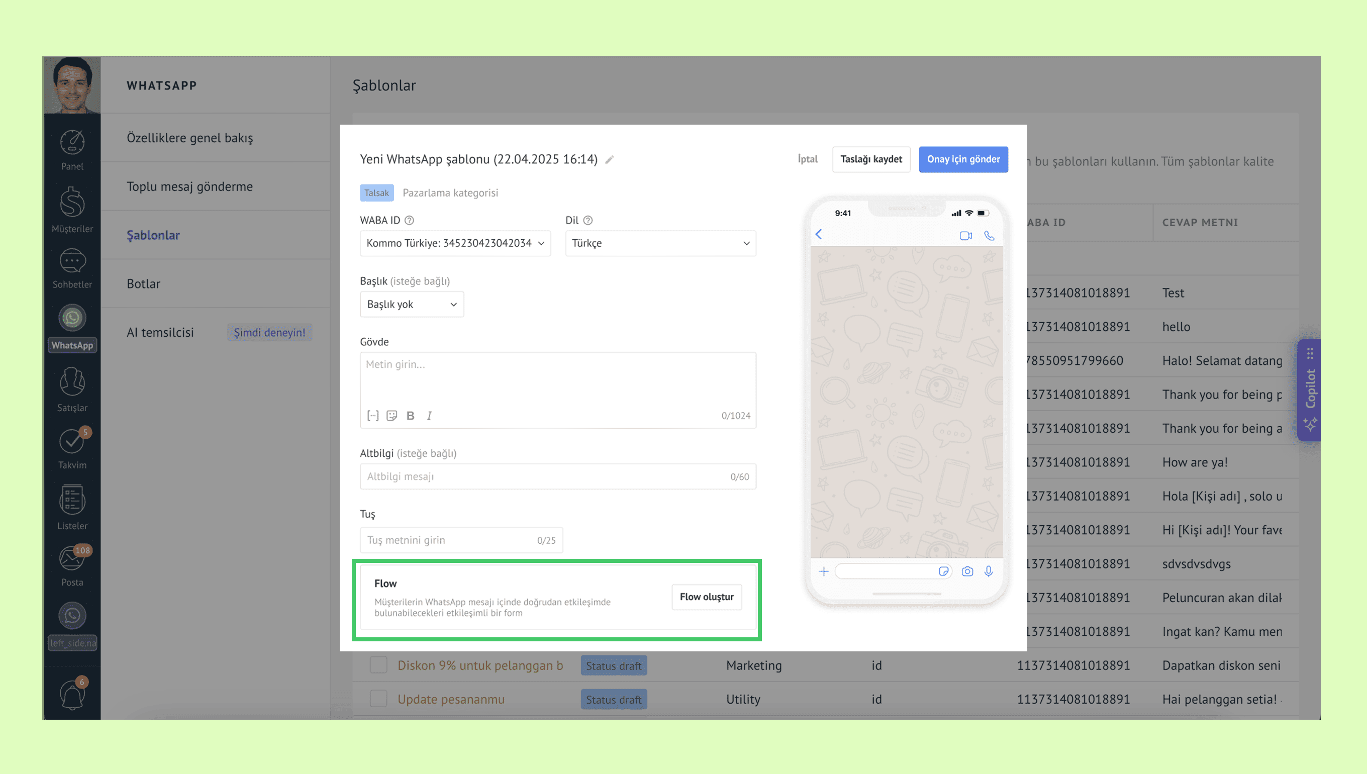Image resolution: width=1367 pixels, height=774 pixels.
Task: Open the Dil language Türkçe dropdown
Action: click(660, 243)
